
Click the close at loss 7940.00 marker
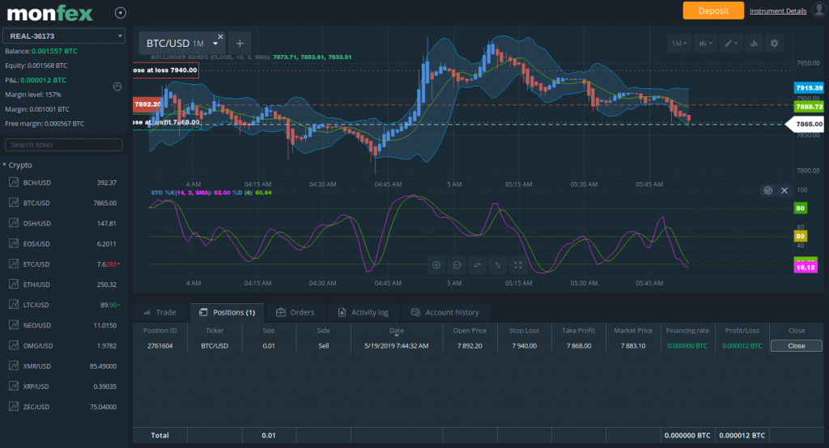165,70
